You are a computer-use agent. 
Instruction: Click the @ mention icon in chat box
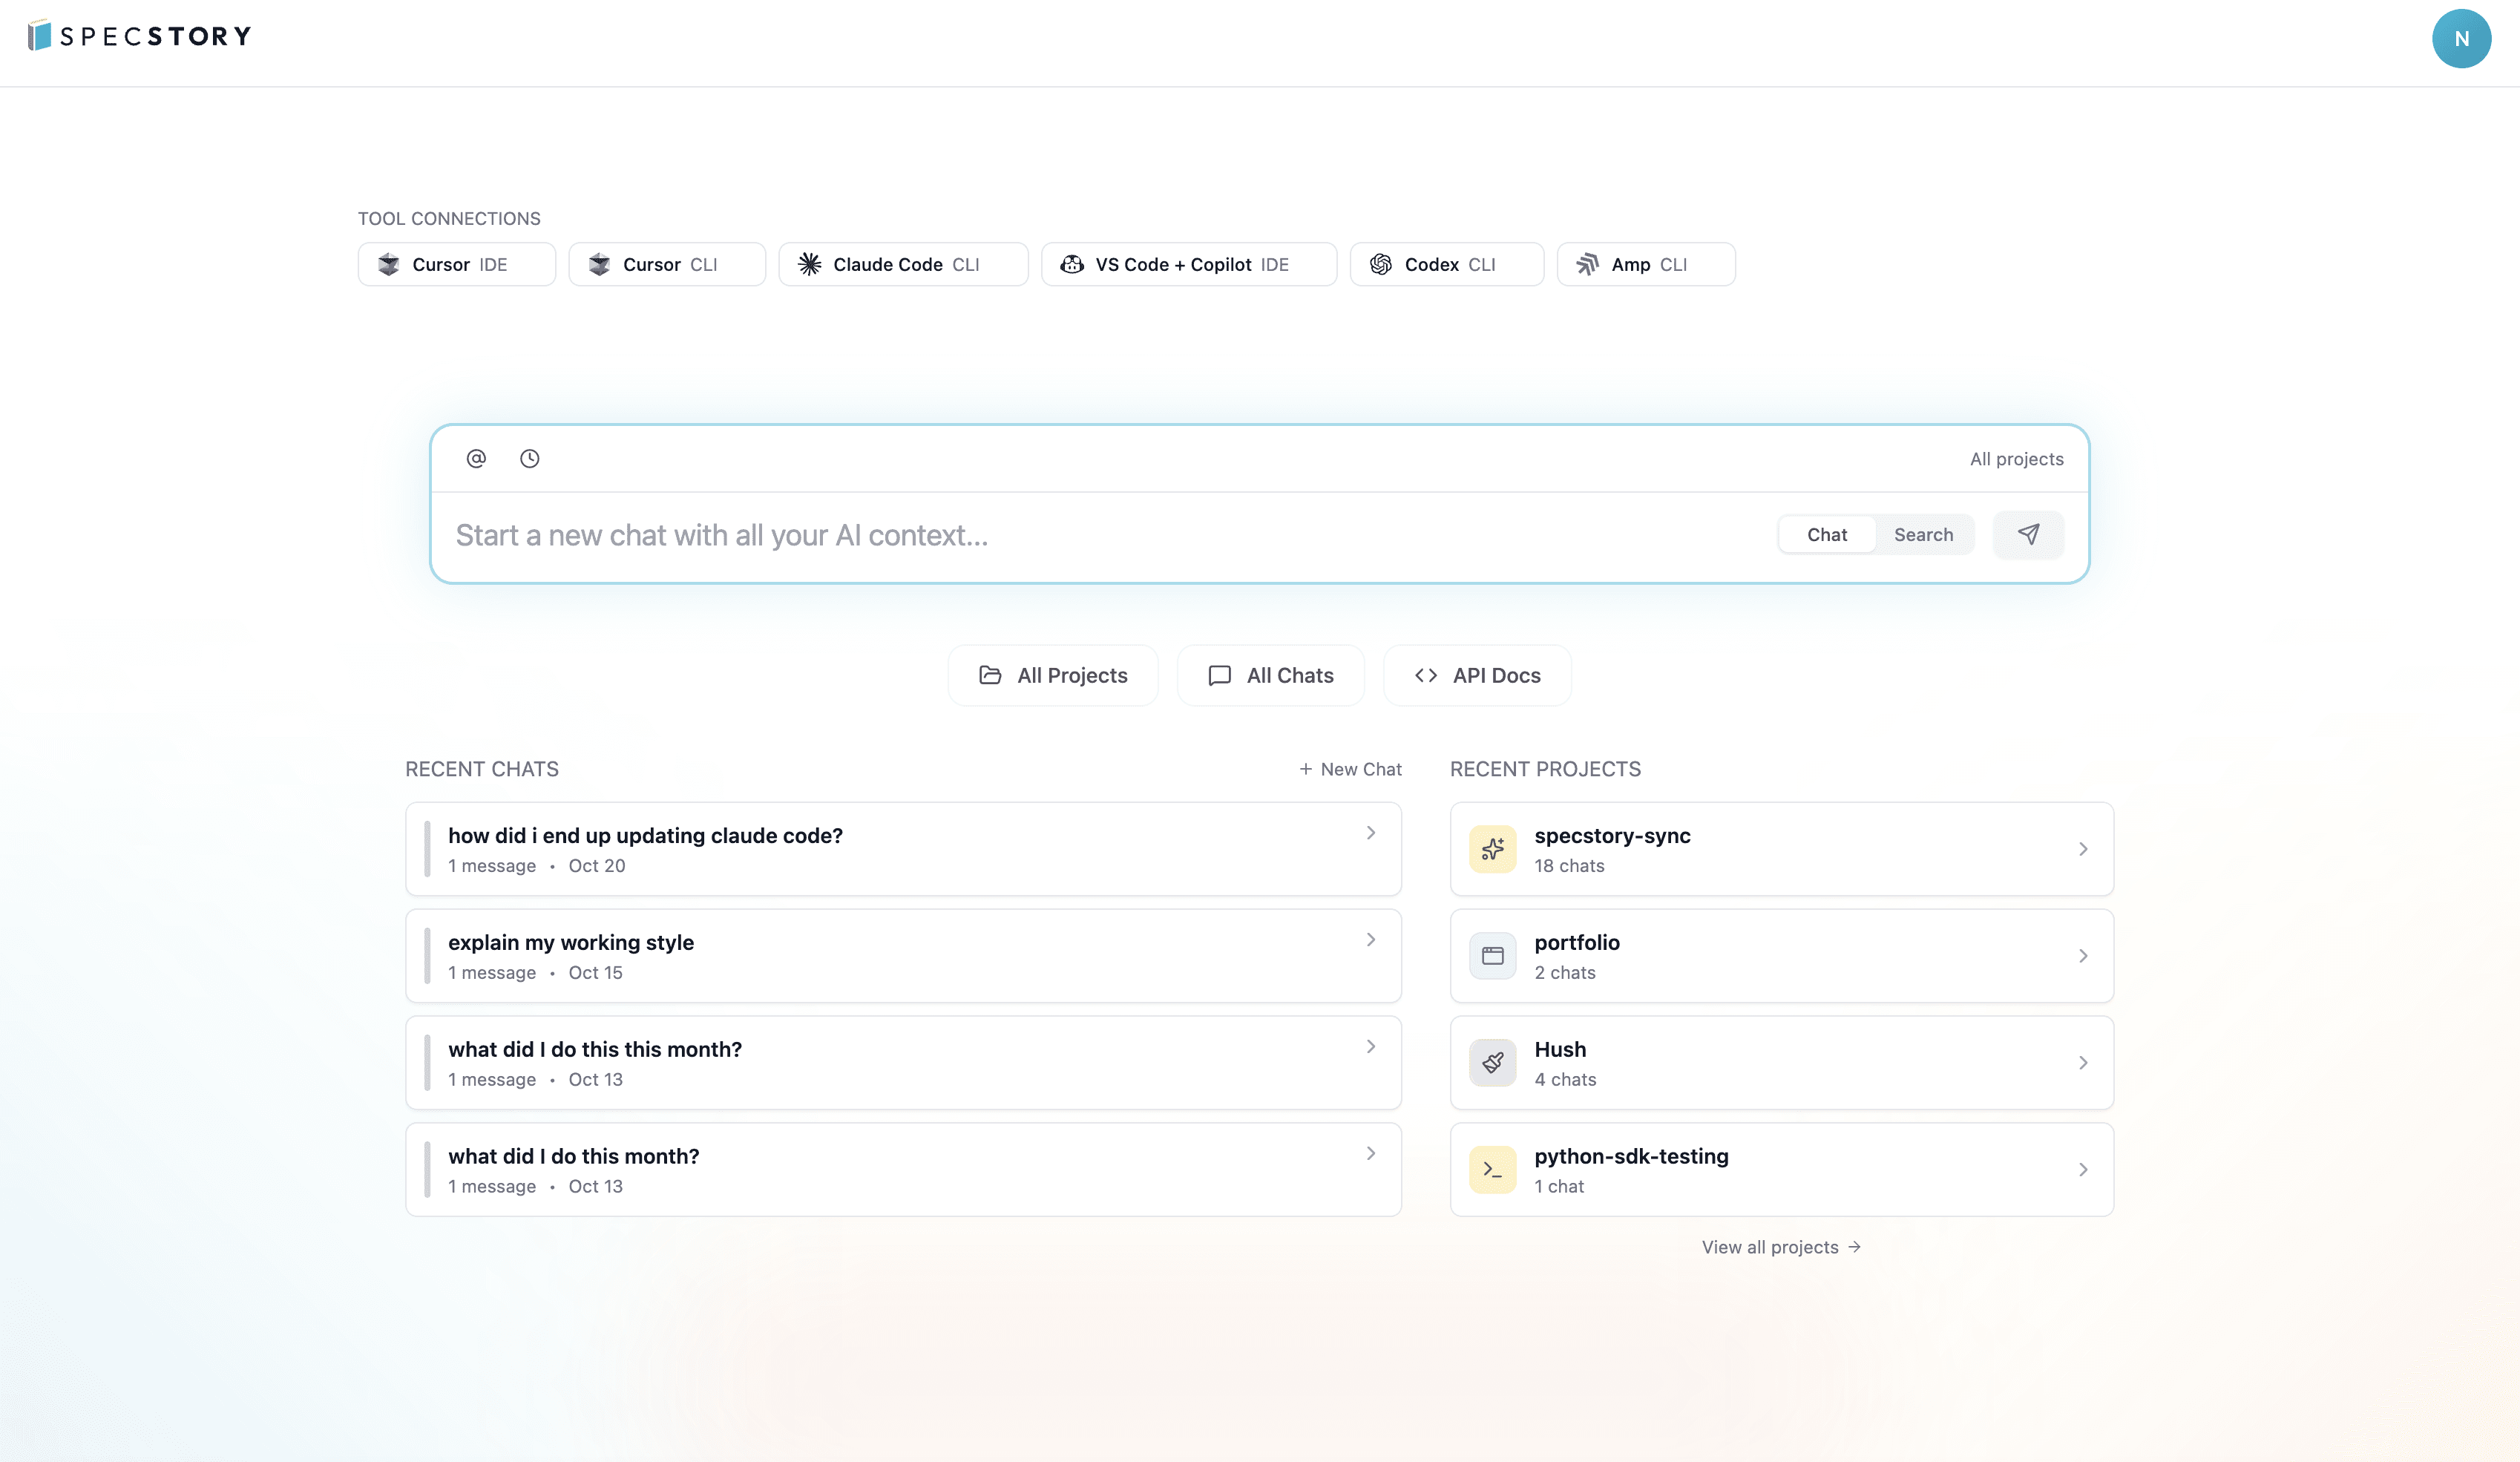point(475,458)
